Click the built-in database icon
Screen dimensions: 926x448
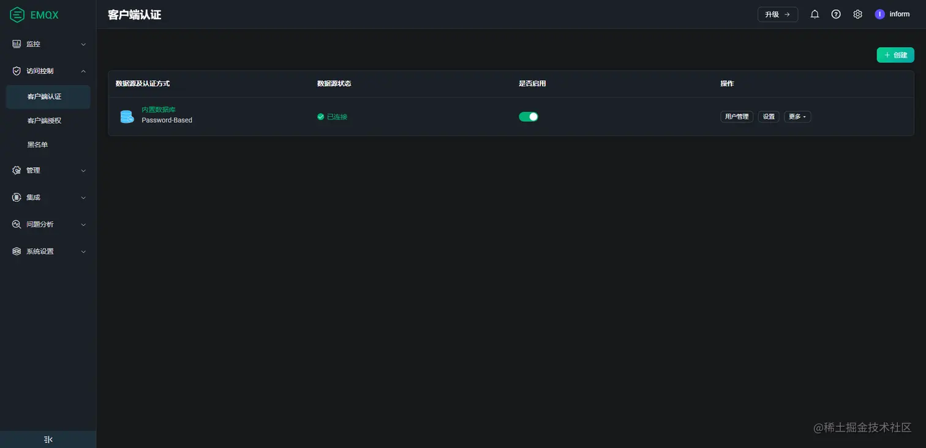point(127,116)
